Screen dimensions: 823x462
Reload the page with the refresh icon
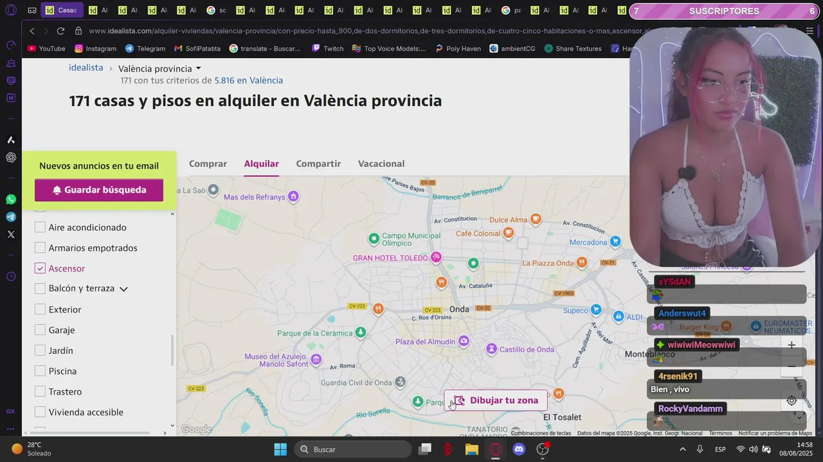[x=60, y=31]
